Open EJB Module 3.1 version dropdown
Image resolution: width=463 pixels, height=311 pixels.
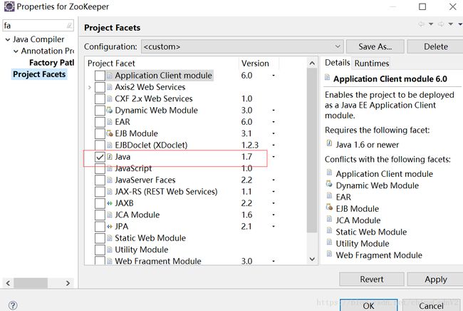(274, 133)
